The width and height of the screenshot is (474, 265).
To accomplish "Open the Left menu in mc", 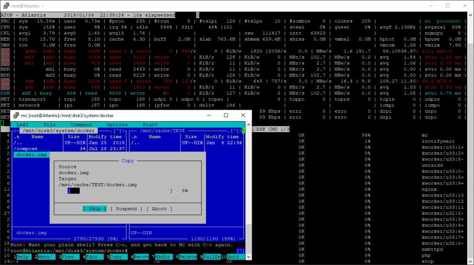I will [x=22, y=124].
